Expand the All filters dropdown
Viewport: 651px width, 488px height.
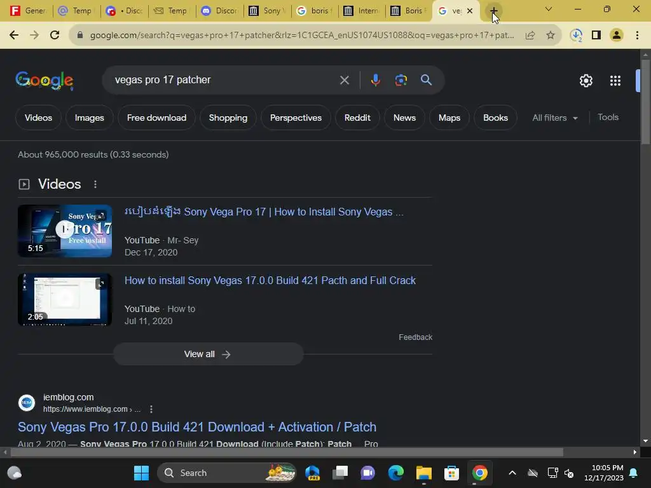tap(554, 118)
